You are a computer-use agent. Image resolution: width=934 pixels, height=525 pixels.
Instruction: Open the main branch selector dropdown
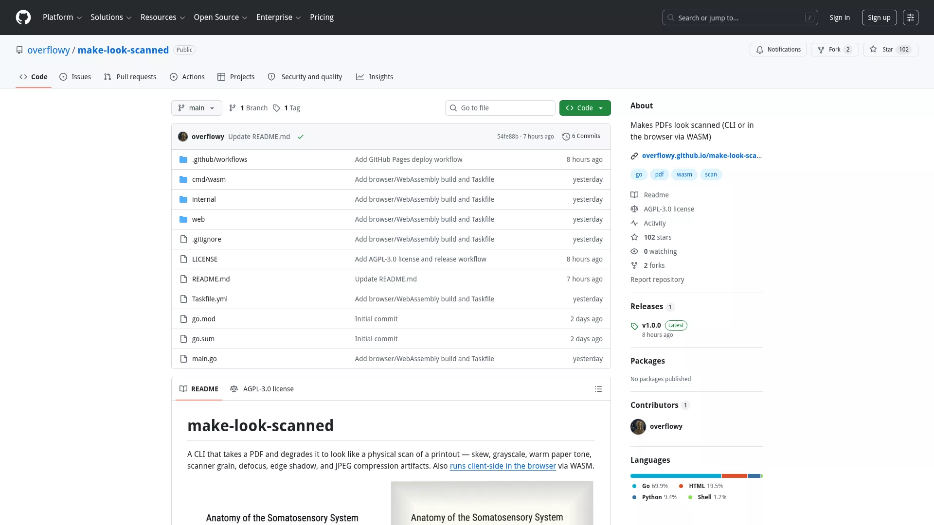point(197,108)
